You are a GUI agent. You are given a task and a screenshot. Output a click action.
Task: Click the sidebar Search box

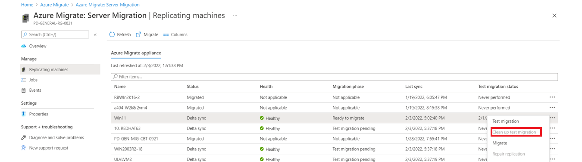55,34
